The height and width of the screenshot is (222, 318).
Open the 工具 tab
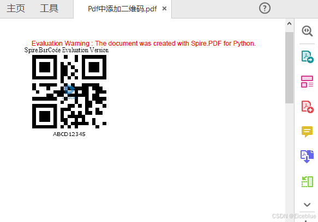coord(49,9)
